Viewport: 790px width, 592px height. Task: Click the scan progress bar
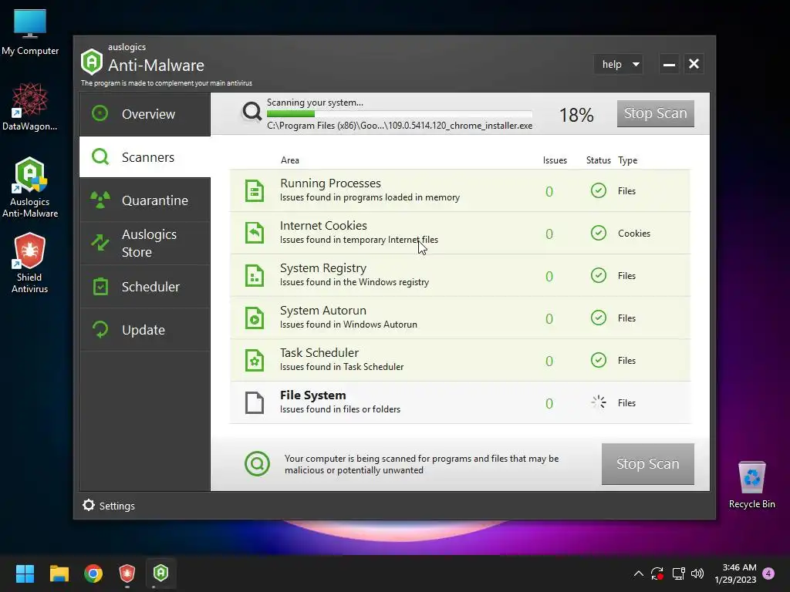click(x=400, y=114)
